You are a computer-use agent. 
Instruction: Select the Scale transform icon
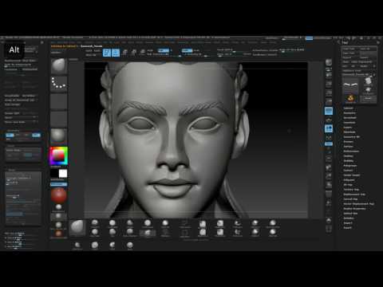click(x=134, y=53)
